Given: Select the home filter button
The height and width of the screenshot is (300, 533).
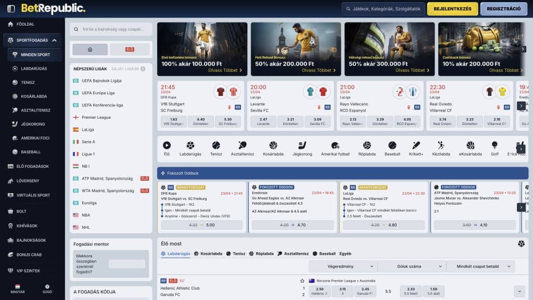Looking at the screenshot, I should coord(90,49).
